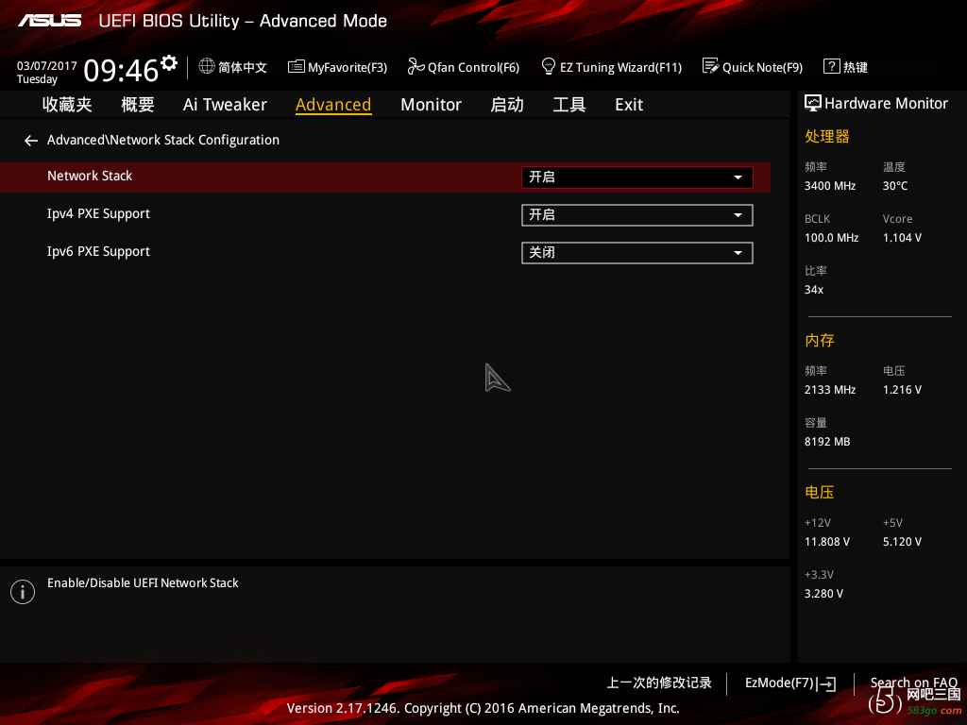The height and width of the screenshot is (725, 967).
Task: Open Quick Note(F9)
Action: click(762, 67)
